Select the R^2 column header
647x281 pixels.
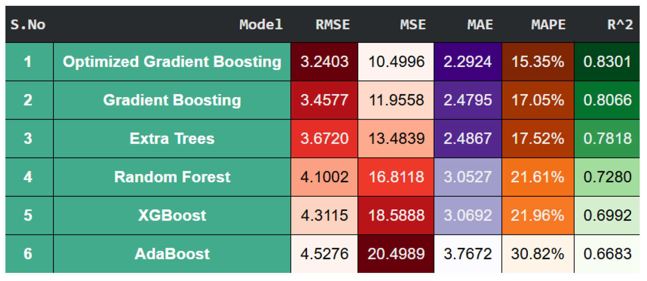coord(620,25)
